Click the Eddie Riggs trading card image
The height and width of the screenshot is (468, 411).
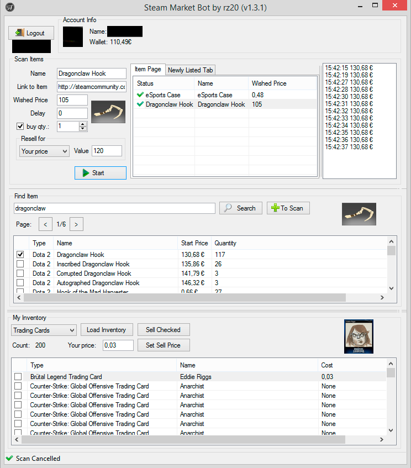point(359,336)
